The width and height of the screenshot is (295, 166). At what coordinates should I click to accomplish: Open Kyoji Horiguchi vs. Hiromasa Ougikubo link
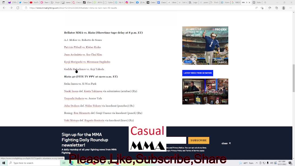(87, 62)
